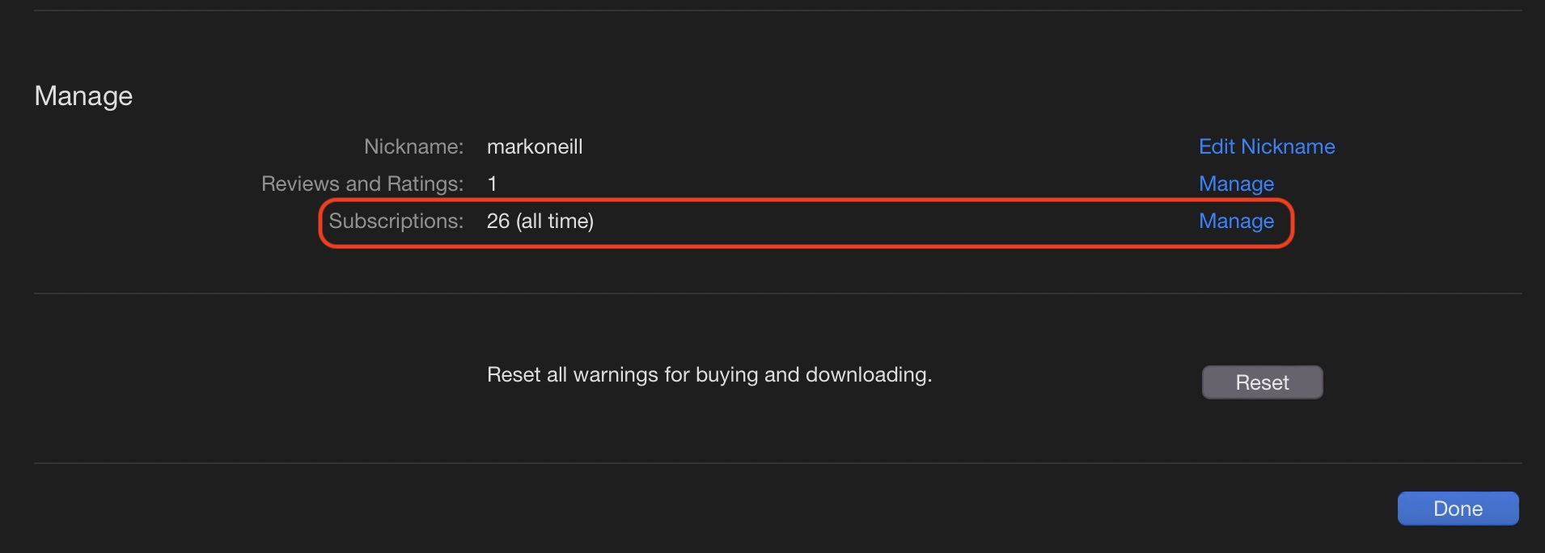Select the "(all time)" subscriptions text
1545x553 pixels.
[x=555, y=221]
